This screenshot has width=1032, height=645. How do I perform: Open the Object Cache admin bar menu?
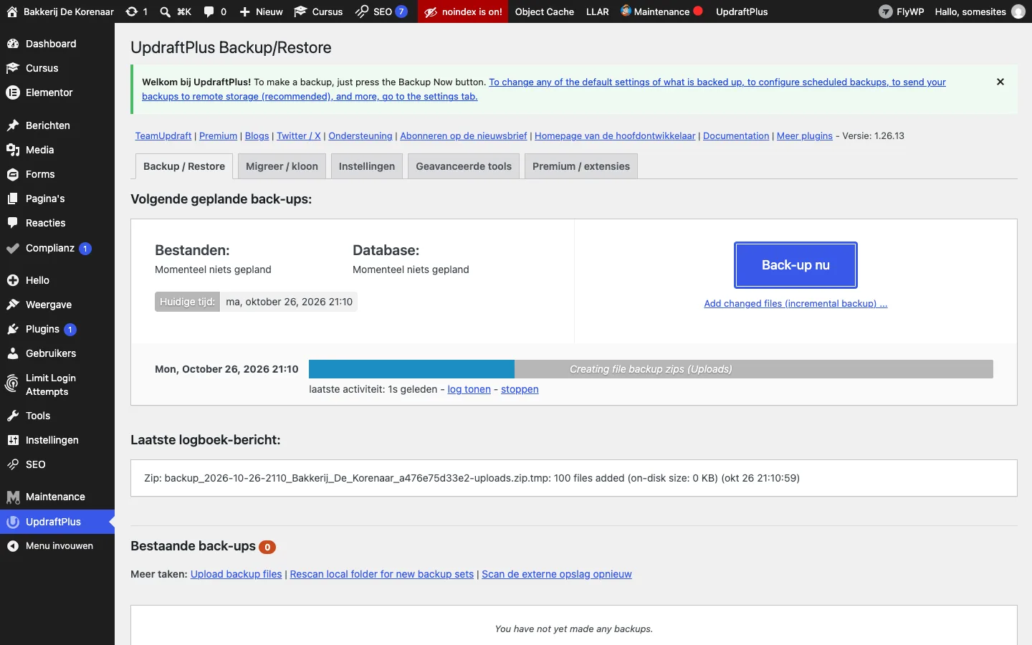545,11
